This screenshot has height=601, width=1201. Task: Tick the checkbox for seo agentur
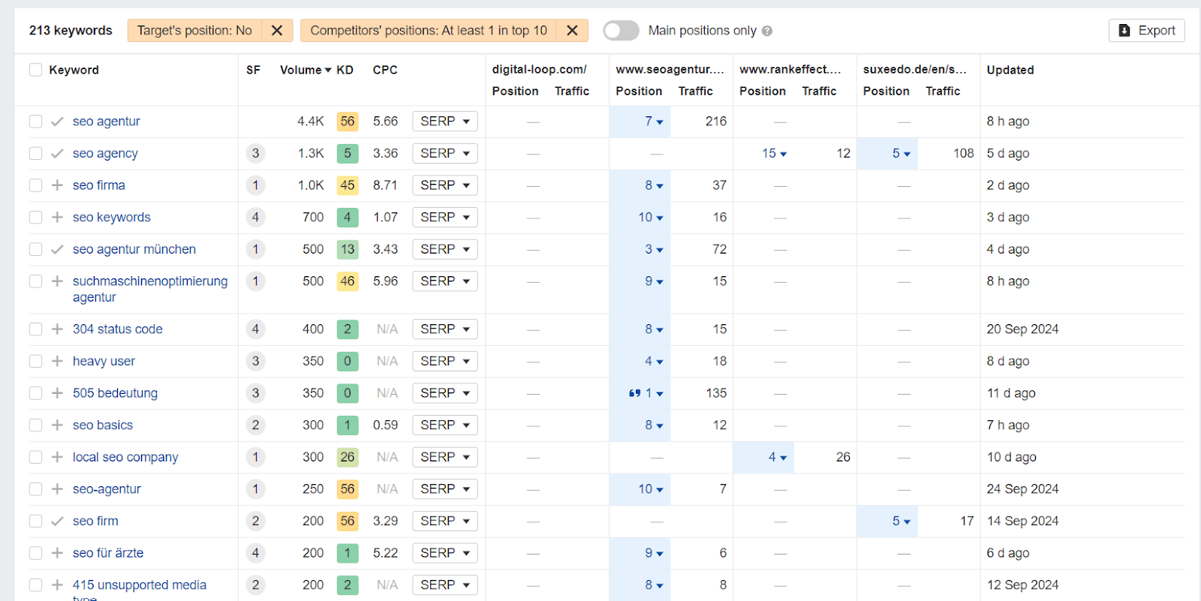pos(35,122)
